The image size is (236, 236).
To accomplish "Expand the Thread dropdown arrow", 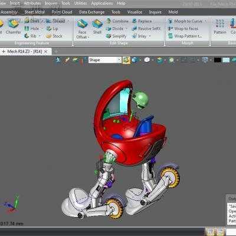I will pos(68,21).
